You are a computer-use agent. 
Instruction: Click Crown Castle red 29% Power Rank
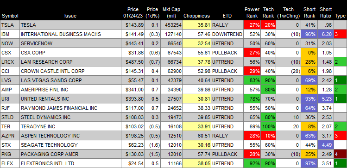tap(252, 71)
